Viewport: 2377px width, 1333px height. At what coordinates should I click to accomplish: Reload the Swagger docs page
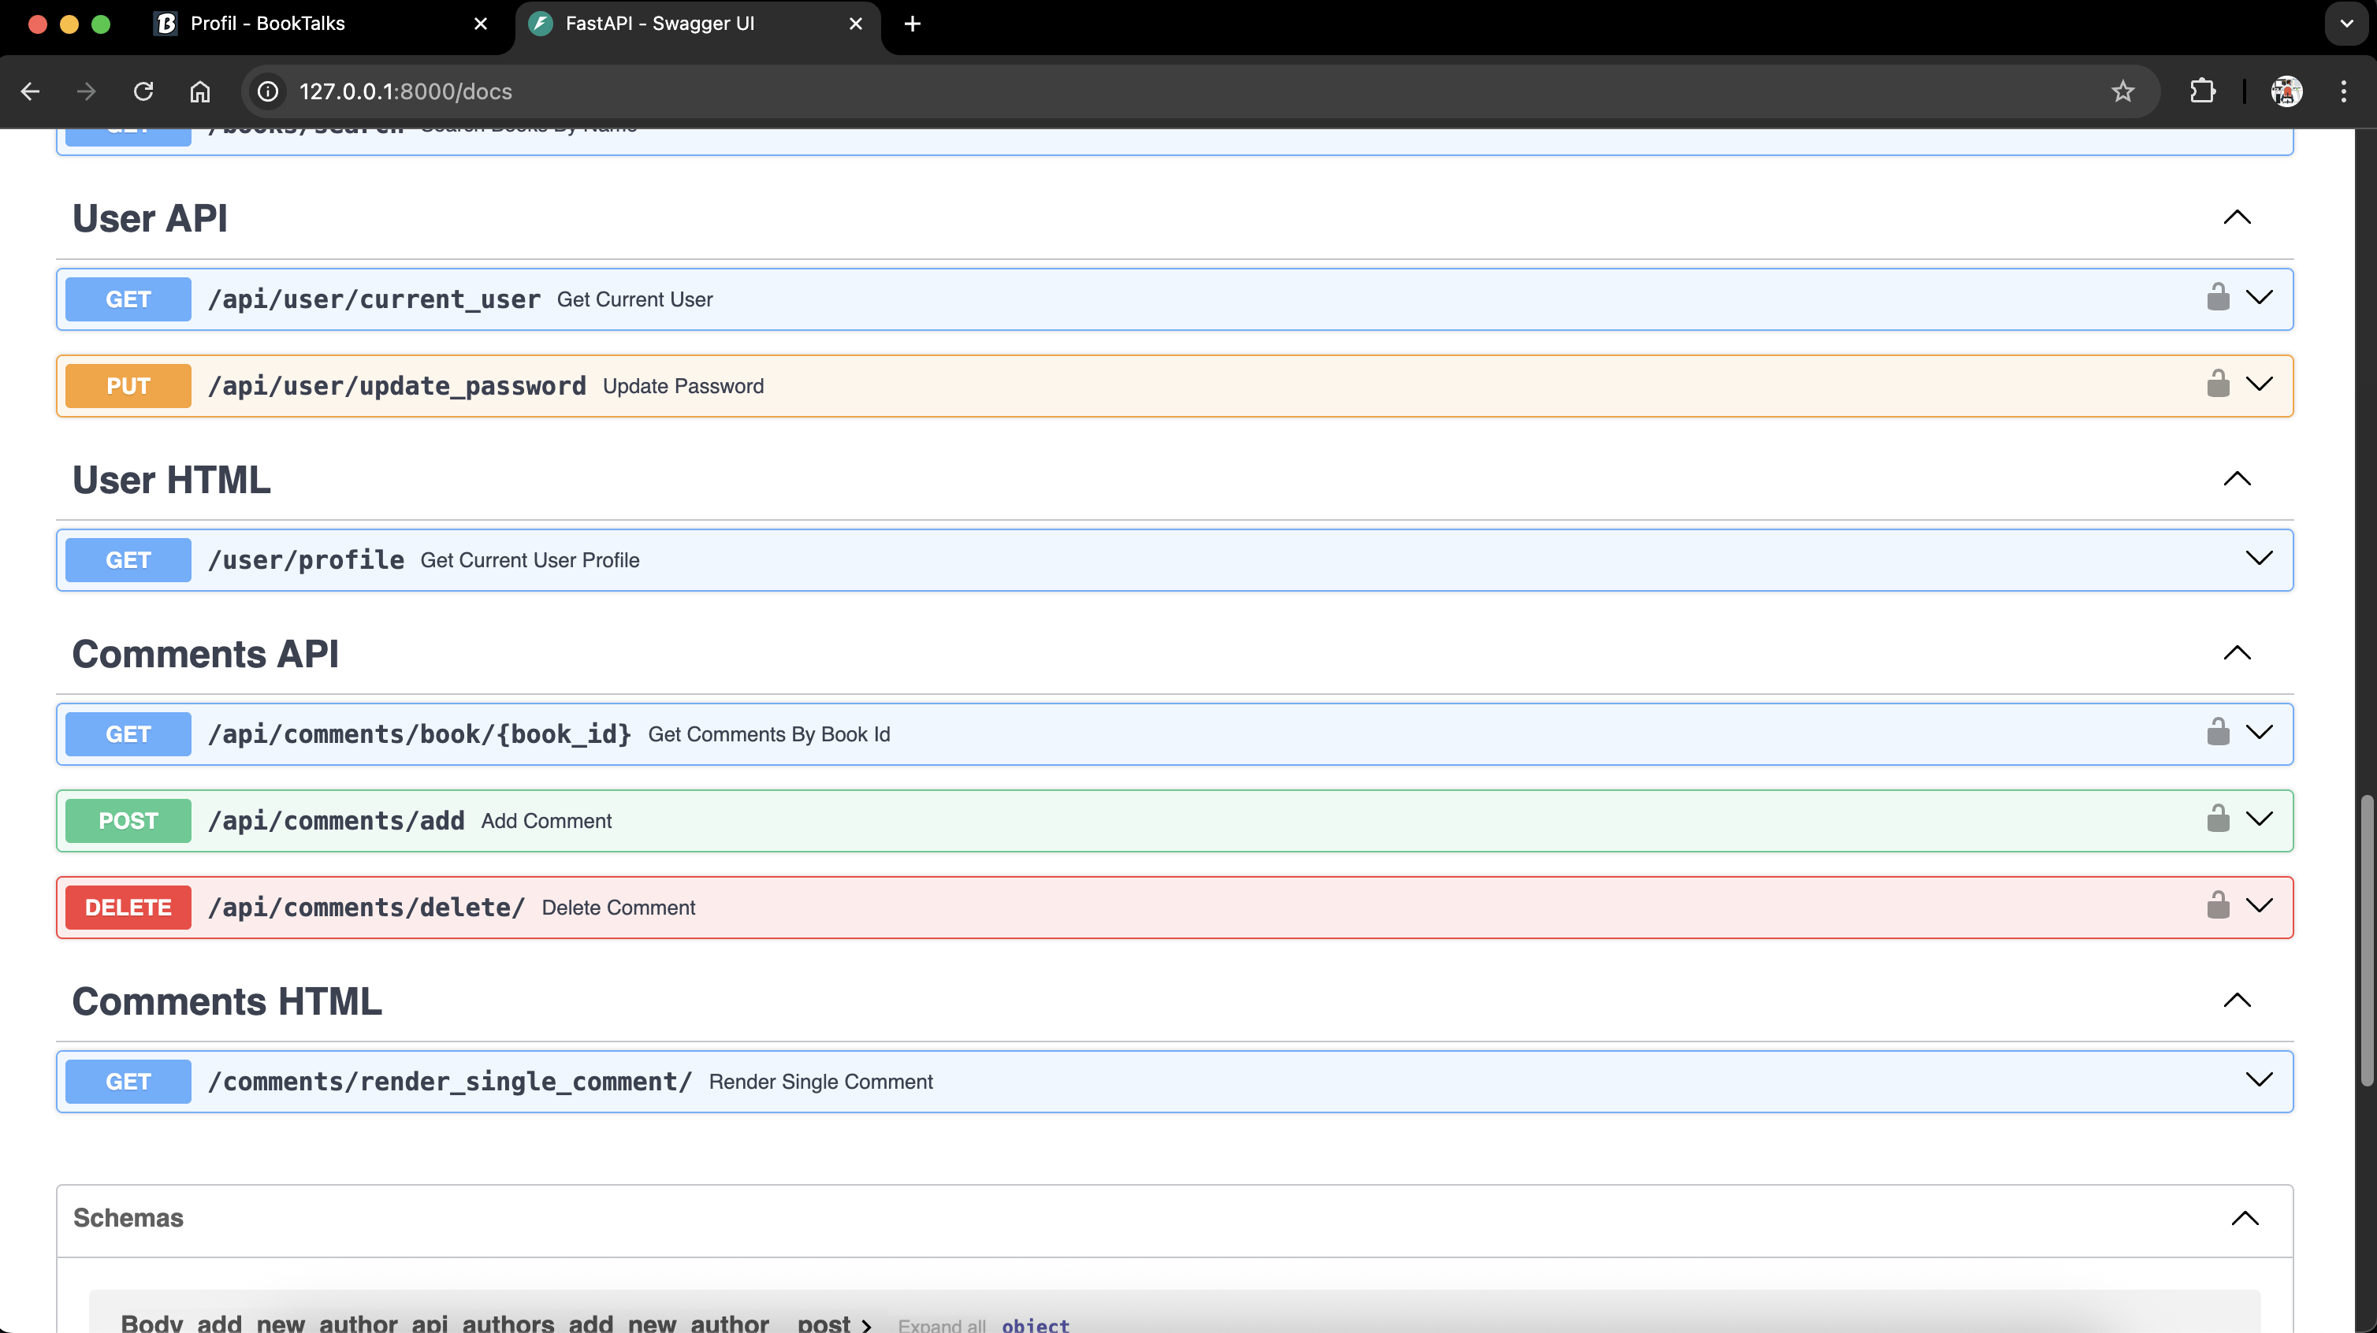point(143,91)
